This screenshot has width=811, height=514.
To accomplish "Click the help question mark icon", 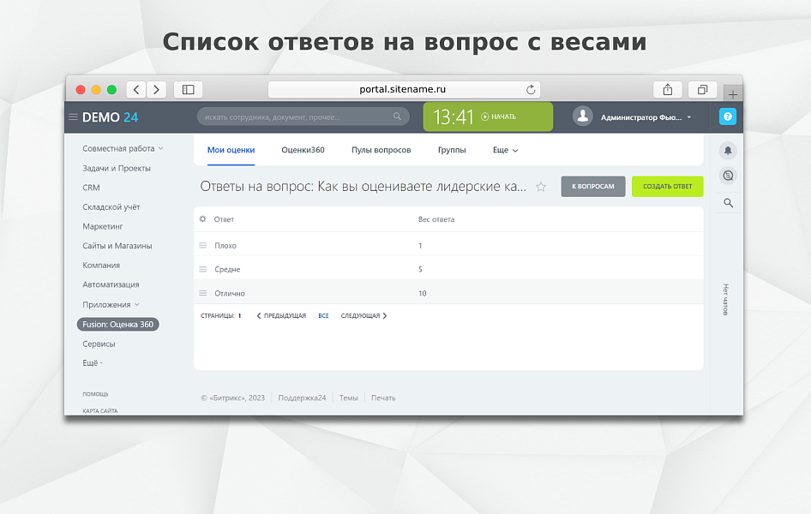I will (728, 117).
